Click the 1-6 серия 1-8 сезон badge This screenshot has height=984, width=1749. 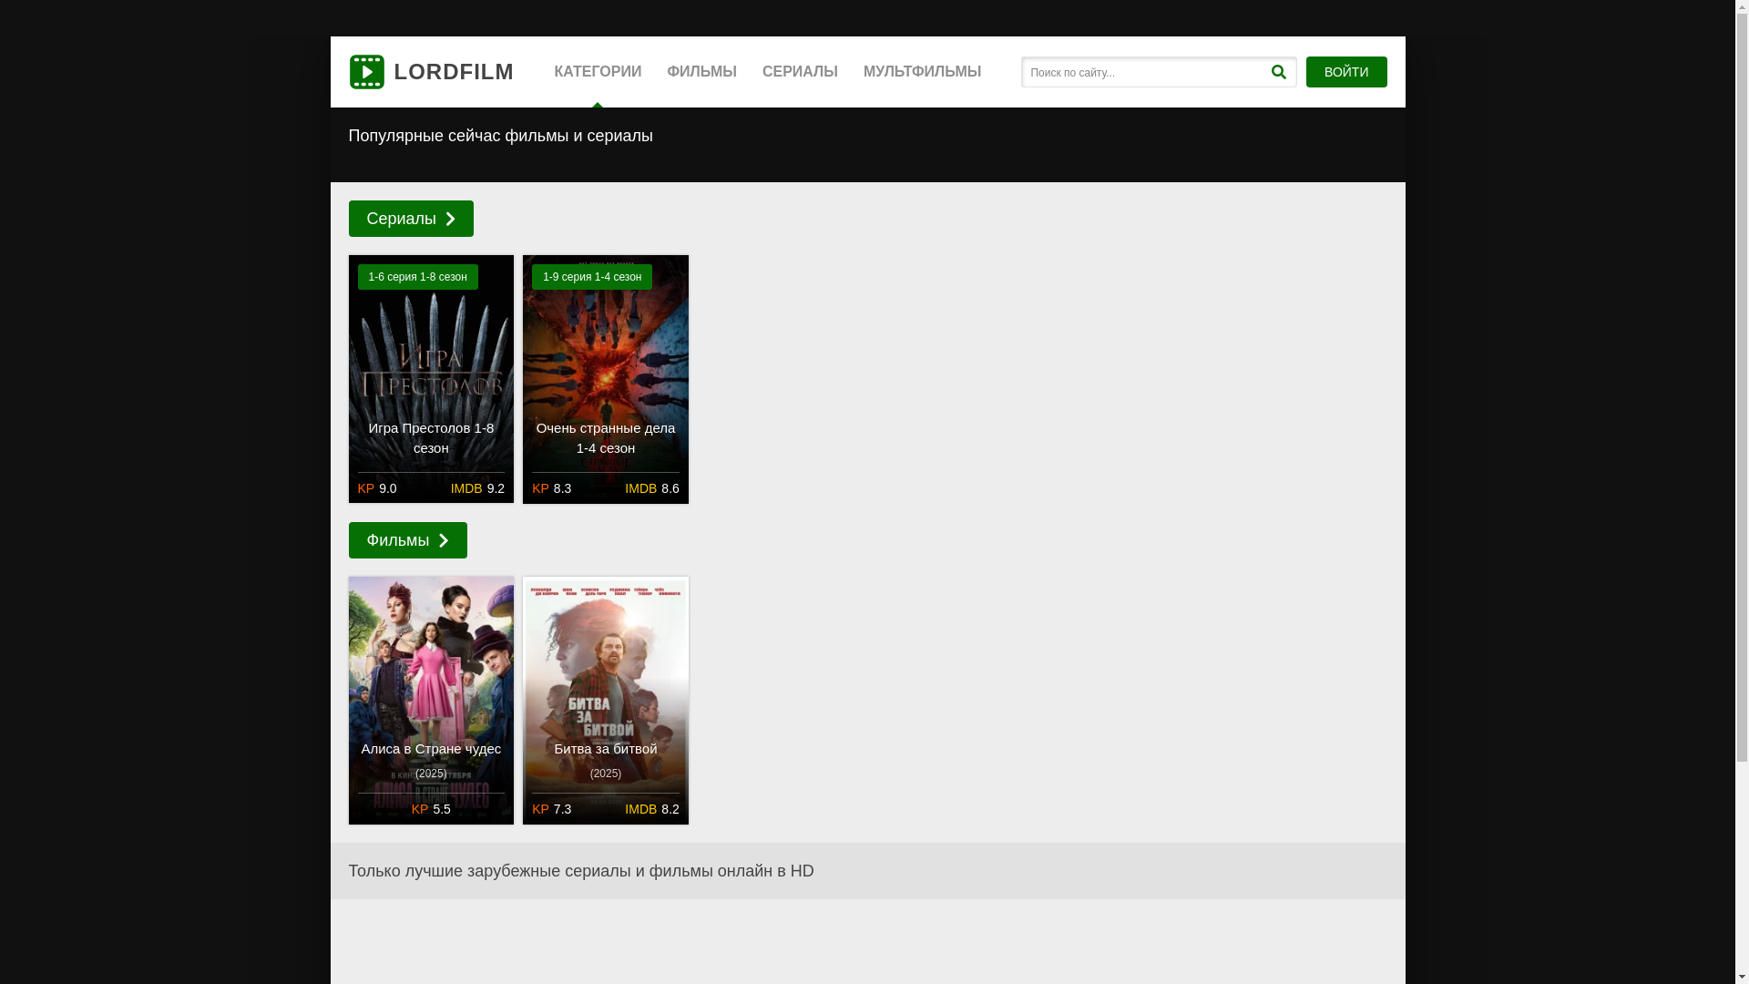[x=417, y=277]
